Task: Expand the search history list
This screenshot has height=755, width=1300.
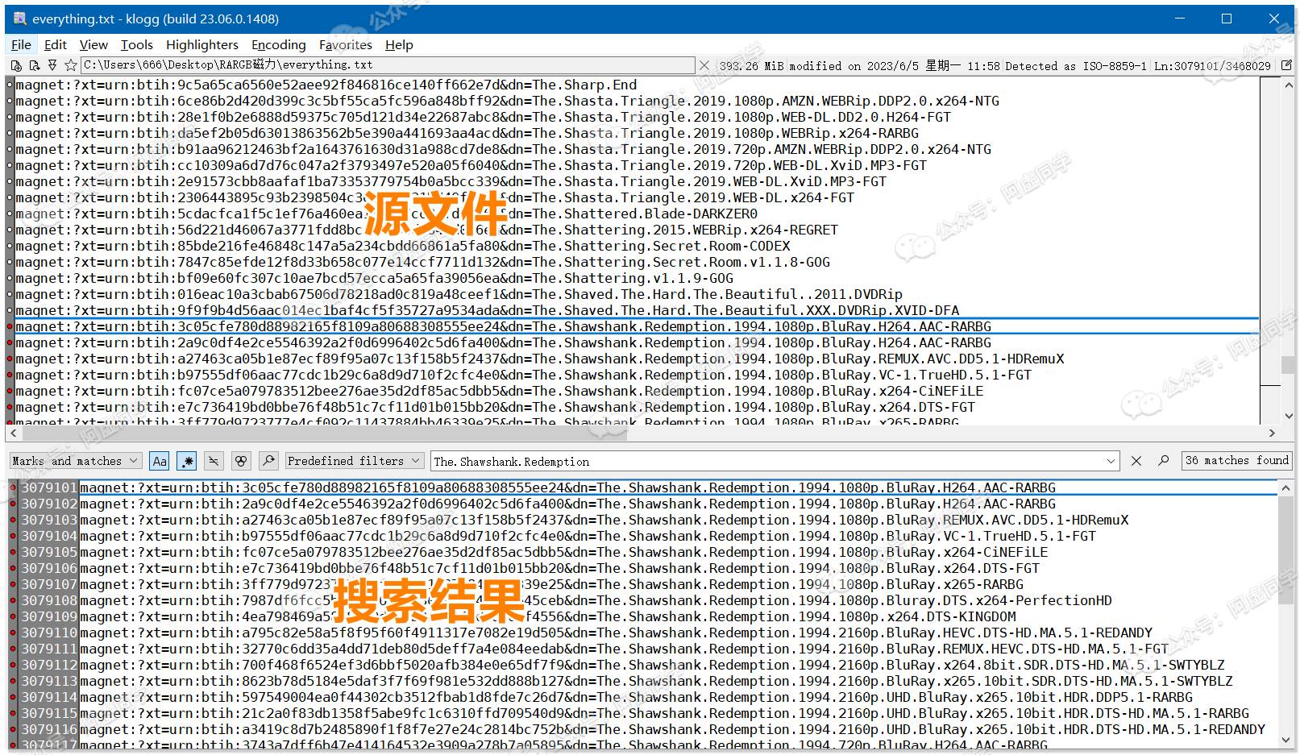Action: pos(1111,461)
